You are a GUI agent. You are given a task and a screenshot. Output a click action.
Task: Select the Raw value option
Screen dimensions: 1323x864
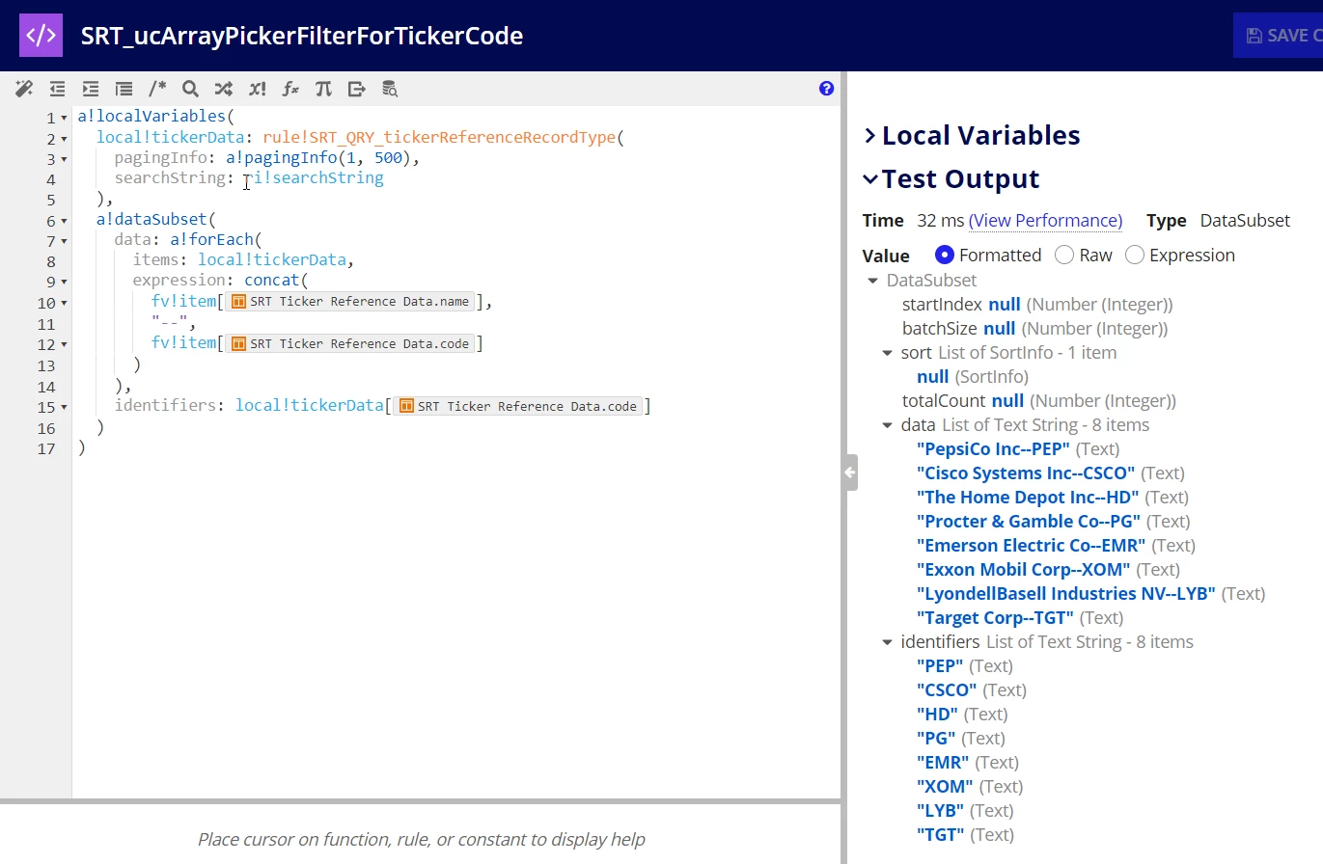point(1064,255)
